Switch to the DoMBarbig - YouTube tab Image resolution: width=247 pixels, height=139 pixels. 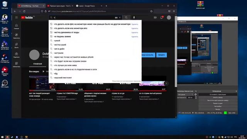pyautogui.click(x=31, y=6)
